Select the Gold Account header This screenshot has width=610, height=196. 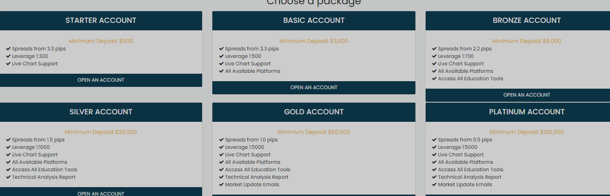(314, 112)
